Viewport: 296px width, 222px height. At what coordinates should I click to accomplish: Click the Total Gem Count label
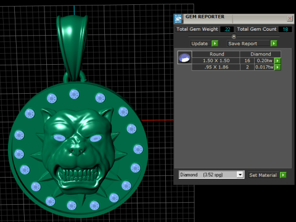[x=257, y=29]
